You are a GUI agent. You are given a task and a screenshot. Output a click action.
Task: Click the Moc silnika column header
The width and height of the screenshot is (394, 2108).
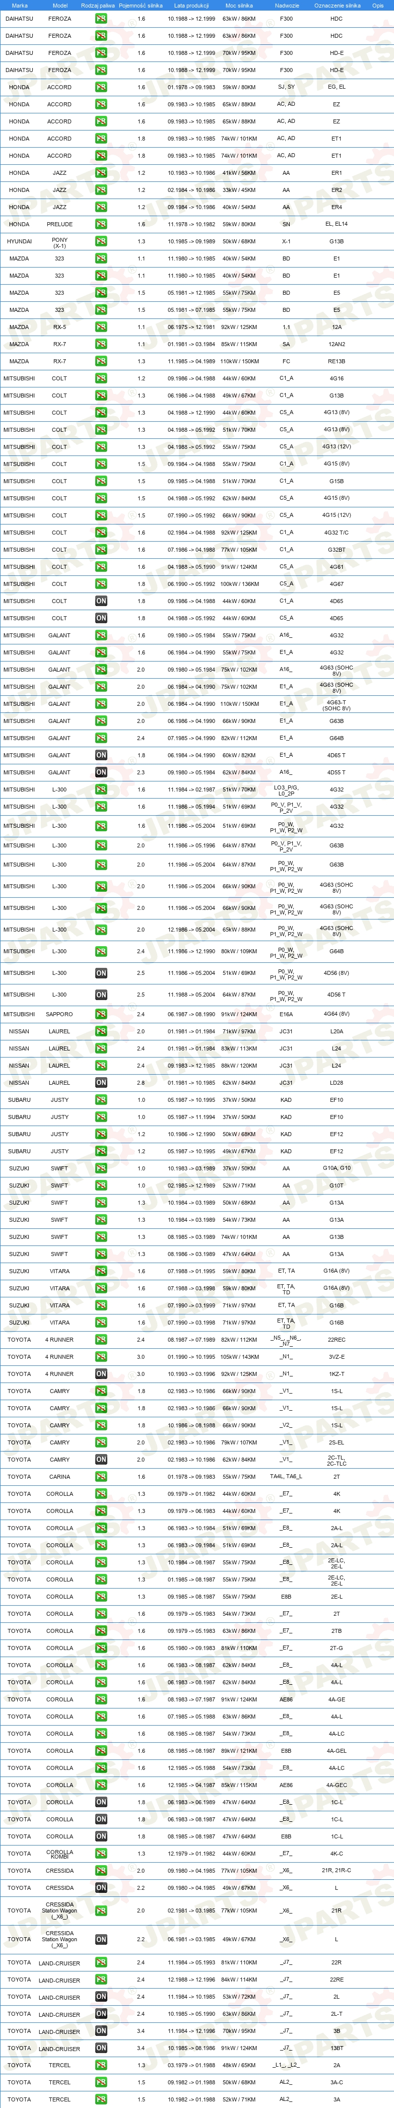point(239,5)
